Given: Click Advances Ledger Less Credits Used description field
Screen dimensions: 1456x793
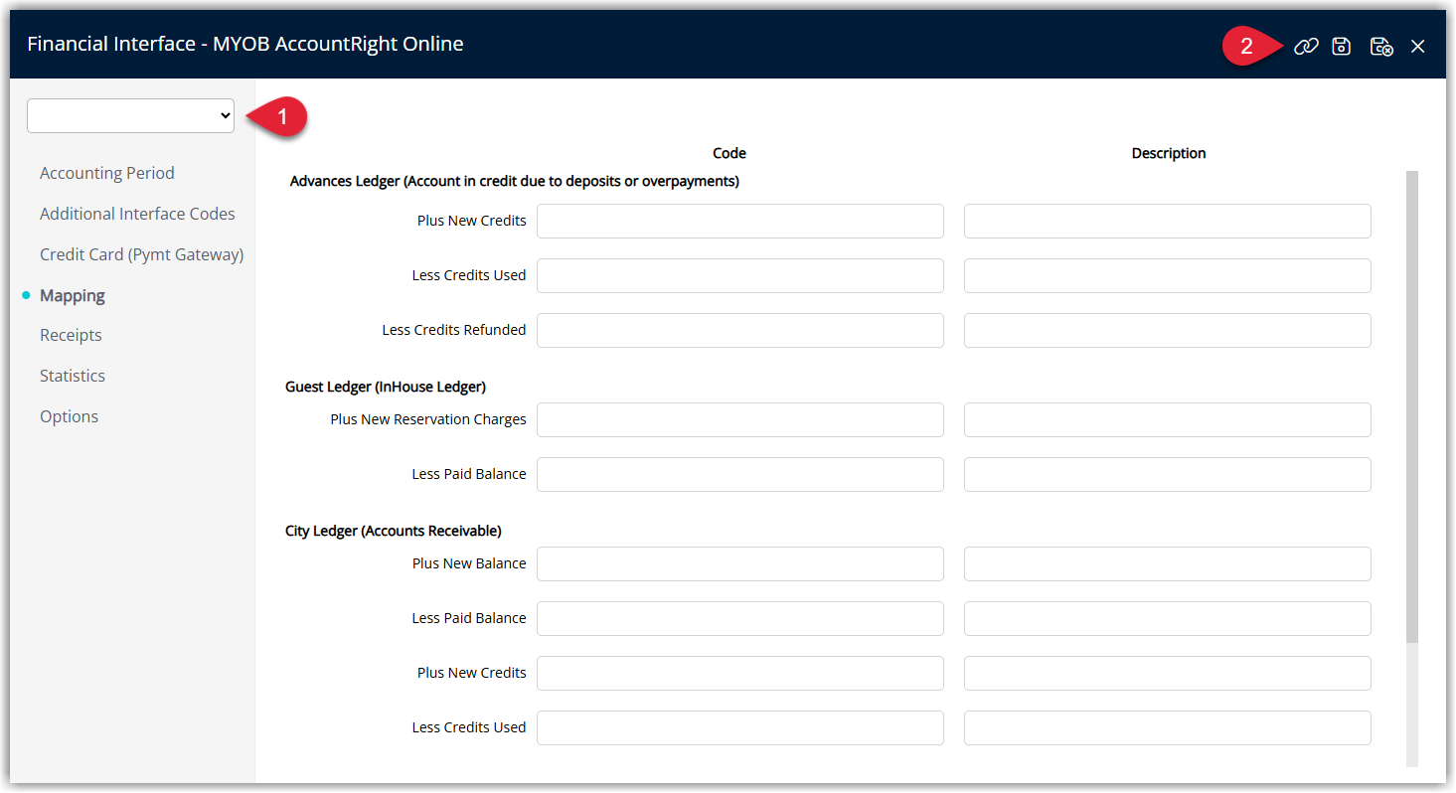Looking at the screenshot, I should [1168, 275].
